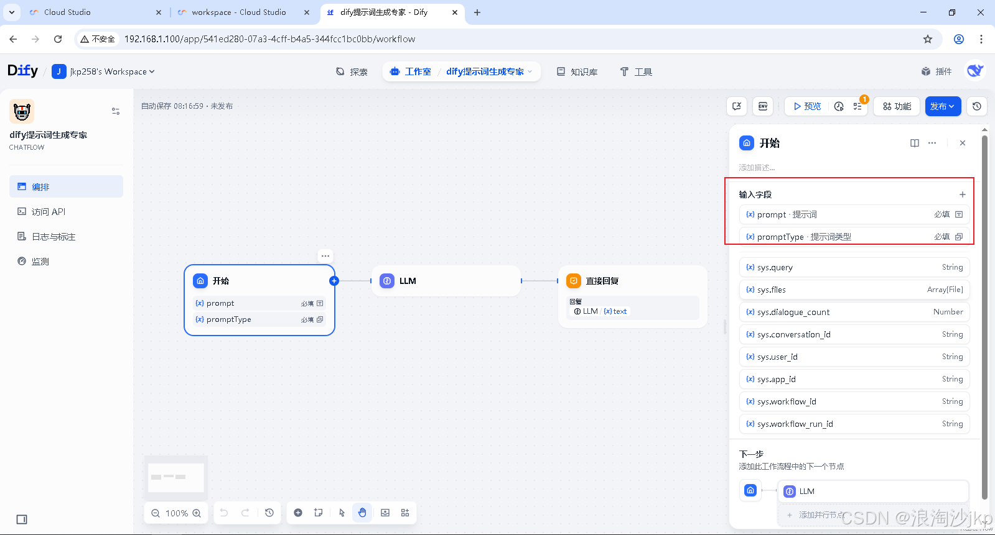
Task: Click the Dify logo
Action: pyautogui.click(x=22, y=71)
